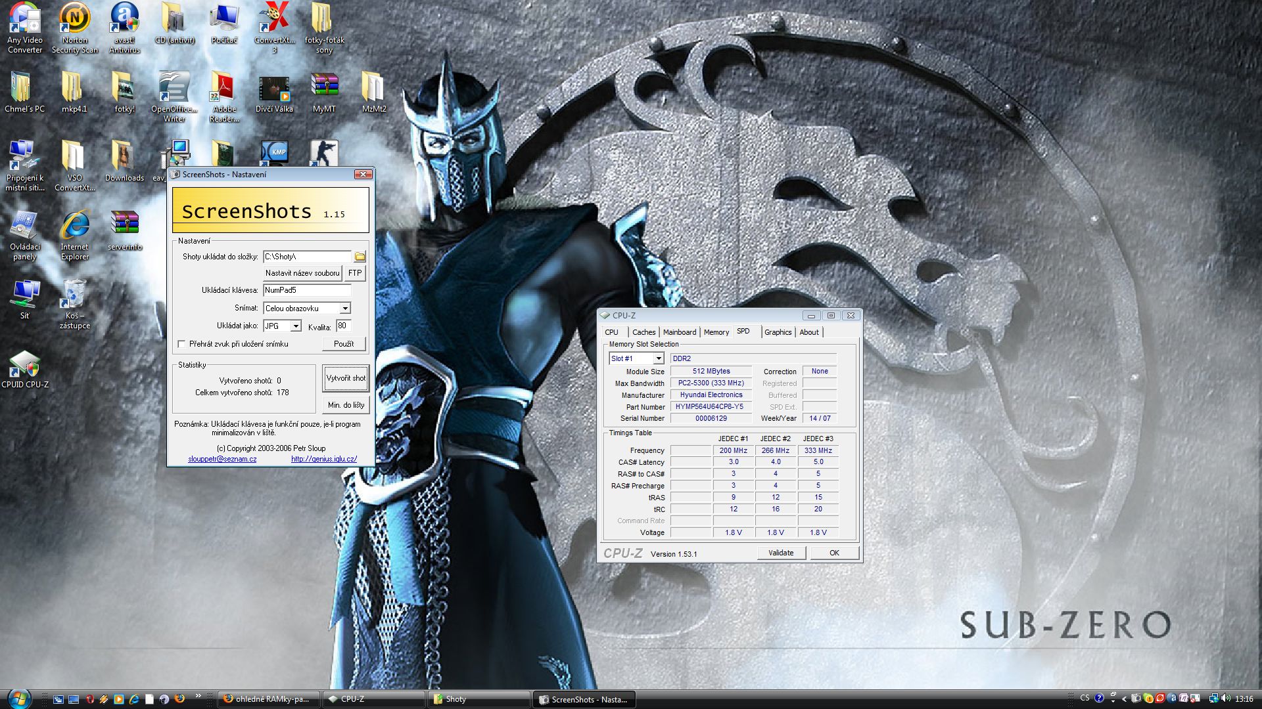Image resolution: width=1262 pixels, height=709 pixels.
Task: Open the Ukládat jako JPG format dropdown
Action: point(296,326)
